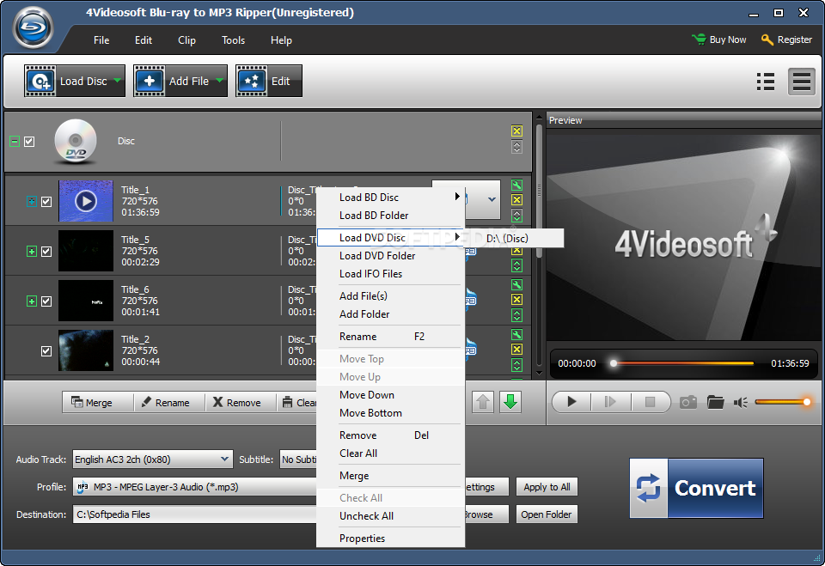This screenshot has width=825, height=566.
Task: Adjust the orange volume slider
Action: (783, 403)
